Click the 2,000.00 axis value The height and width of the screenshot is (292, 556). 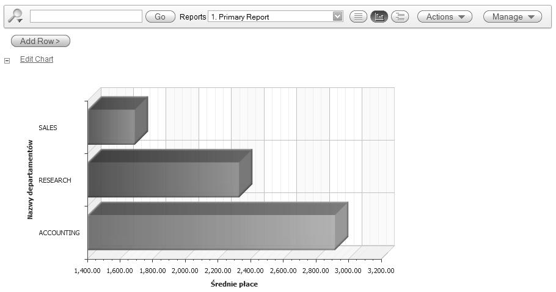tap(185, 271)
